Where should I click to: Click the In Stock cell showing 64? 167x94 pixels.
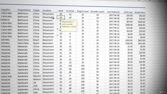point(70,79)
